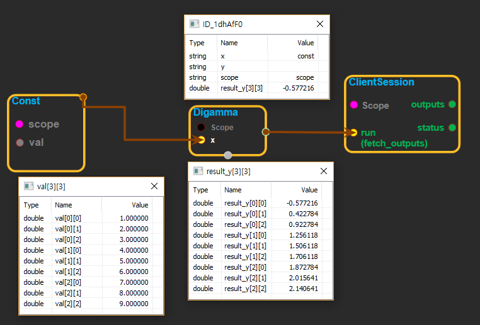Close the result_y[3][3] watch window
480x325 pixels.
324,171
